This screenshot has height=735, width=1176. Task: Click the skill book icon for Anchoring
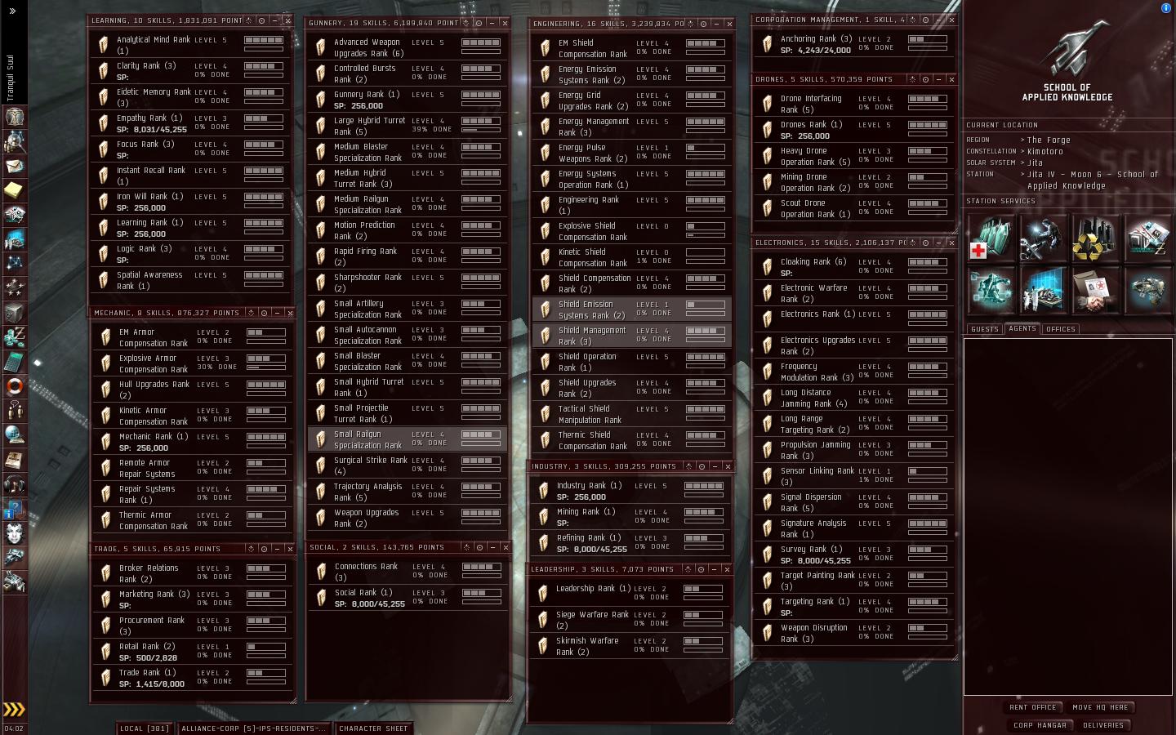pyautogui.click(x=768, y=44)
